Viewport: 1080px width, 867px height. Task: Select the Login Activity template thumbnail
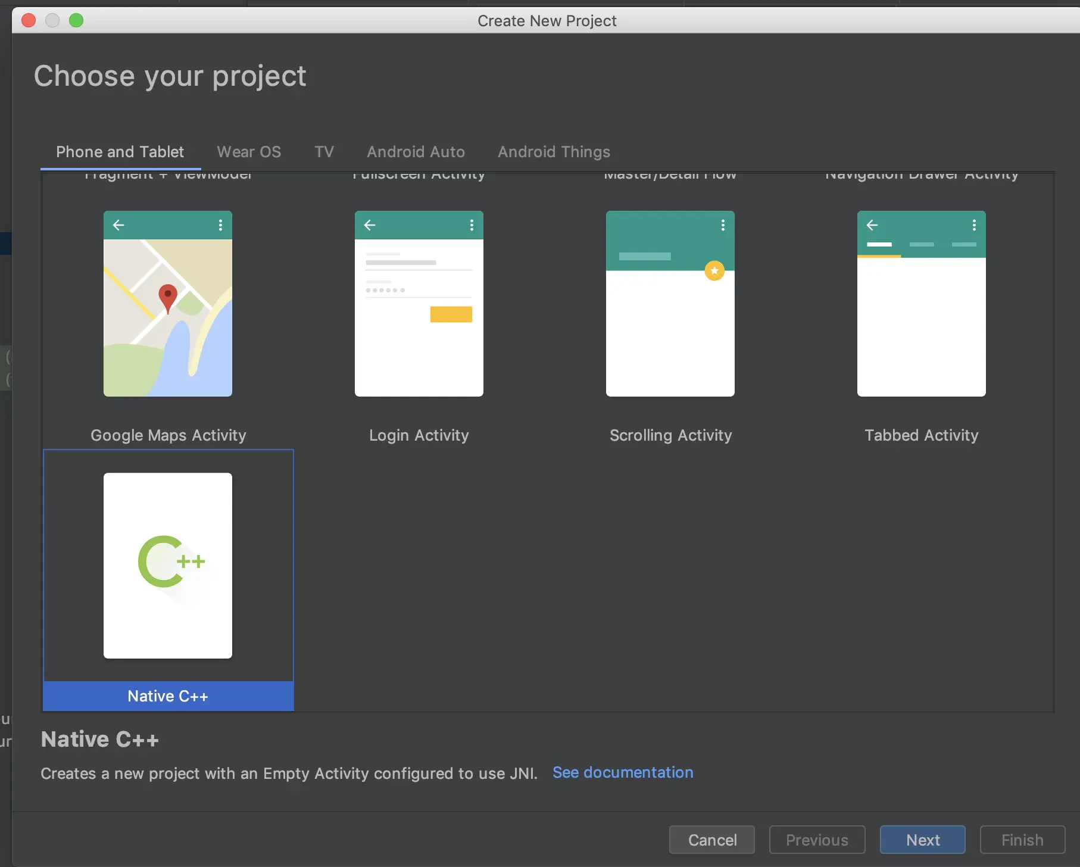(x=419, y=304)
